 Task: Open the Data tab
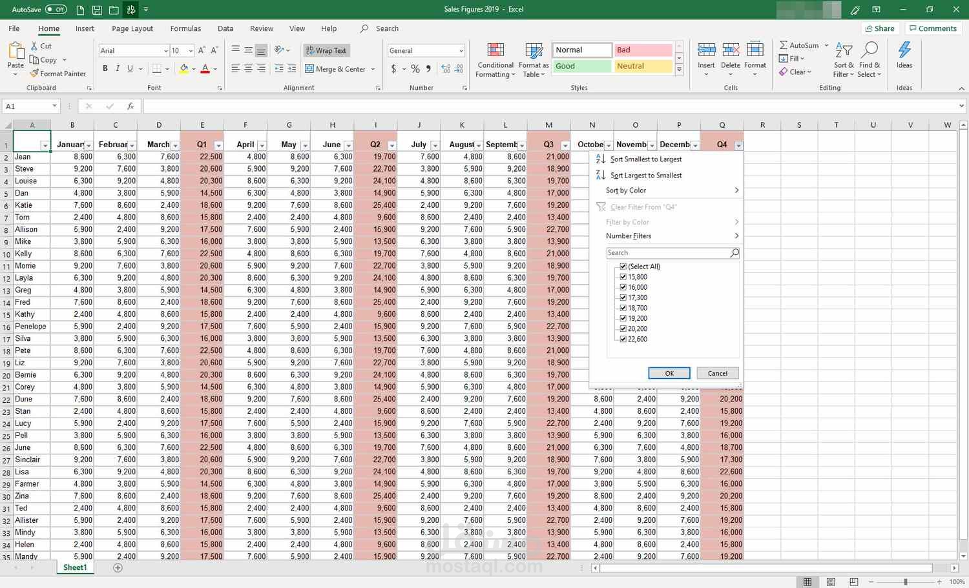click(225, 28)
